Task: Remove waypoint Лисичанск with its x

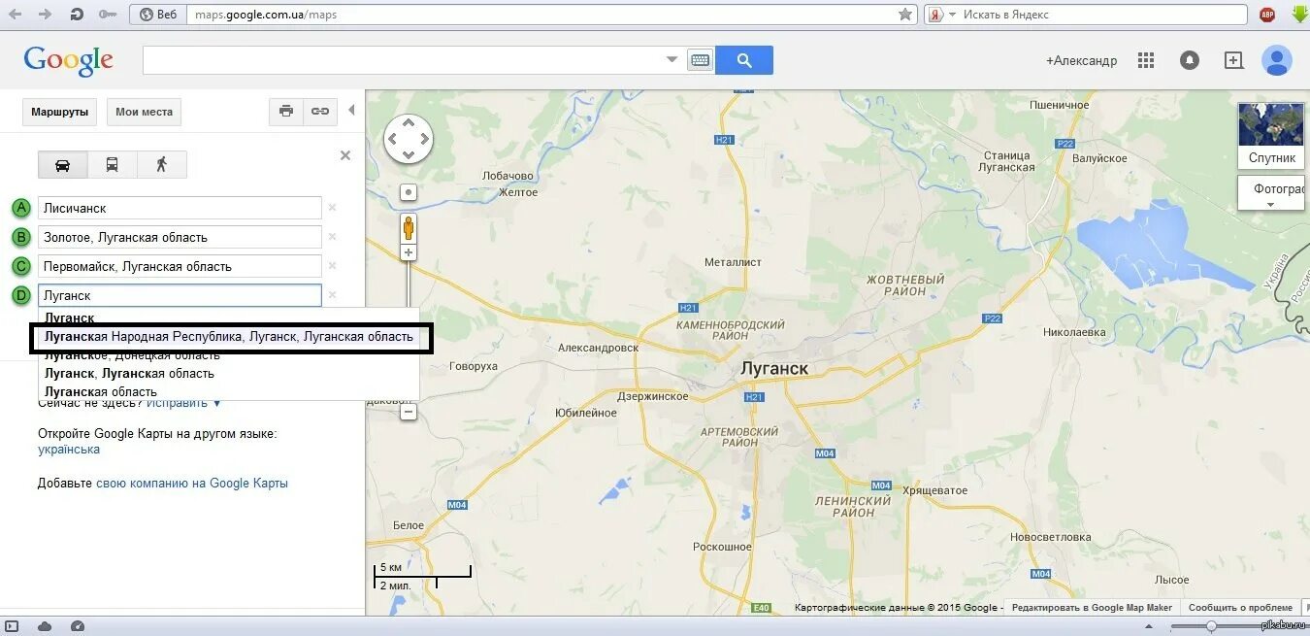Action: (x=333, y=208)
